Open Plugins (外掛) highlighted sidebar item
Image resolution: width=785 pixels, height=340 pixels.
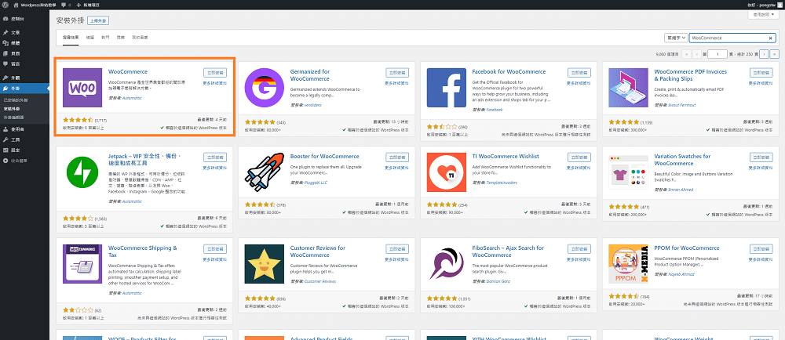(24, 89)
